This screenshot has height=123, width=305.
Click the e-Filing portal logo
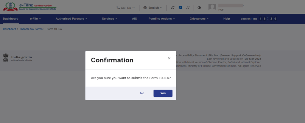click(x=30, y=7)
